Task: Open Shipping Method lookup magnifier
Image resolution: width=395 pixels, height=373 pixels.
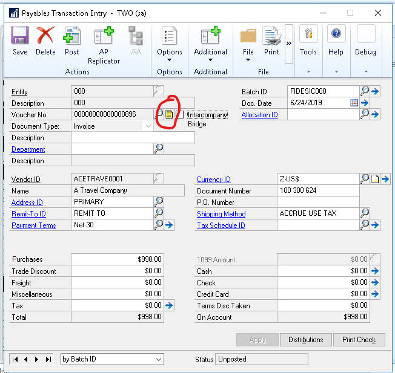Action: click(x=365, y=213)
